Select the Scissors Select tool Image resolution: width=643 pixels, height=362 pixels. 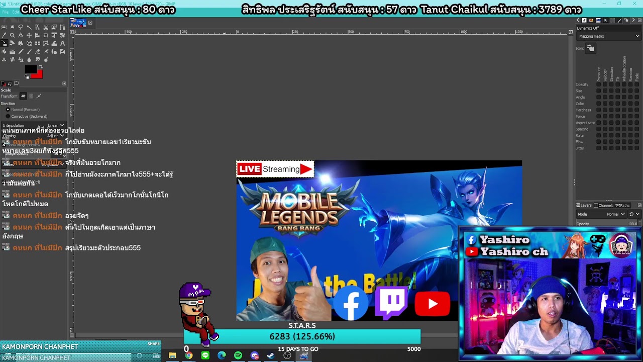[46, 27]
